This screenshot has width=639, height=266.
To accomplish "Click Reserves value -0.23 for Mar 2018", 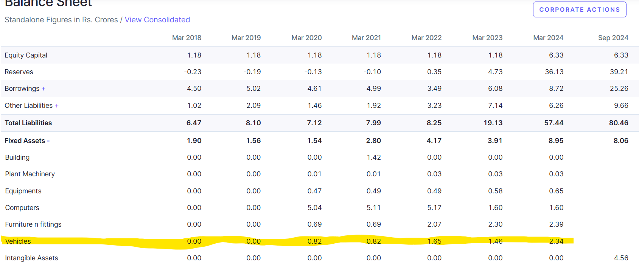I will [x=193, y=72].
